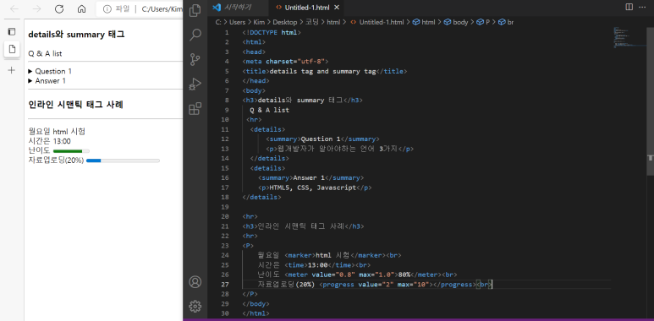Close the Untitled-1.html editor tab
This screenshot has width=654, height=321.
pos(337,8)
